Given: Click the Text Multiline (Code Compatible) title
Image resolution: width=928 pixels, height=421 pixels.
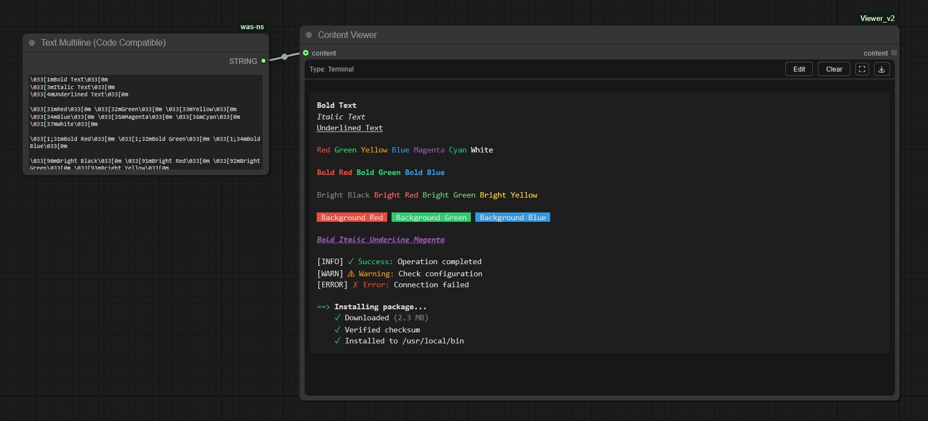Looking at the screenshot, I should (104, 42).
